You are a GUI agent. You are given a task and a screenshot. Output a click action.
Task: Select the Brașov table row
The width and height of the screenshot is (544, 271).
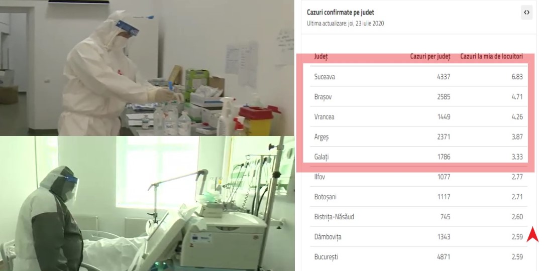[419, 97]
